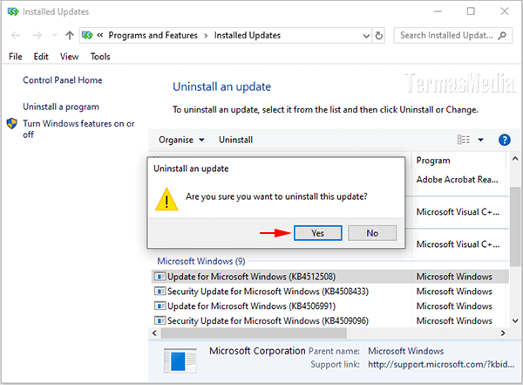This screenshot has height=385, width=523.
Task: Open the recent locations dropdown arrow
Action: (x=54, y=35)
